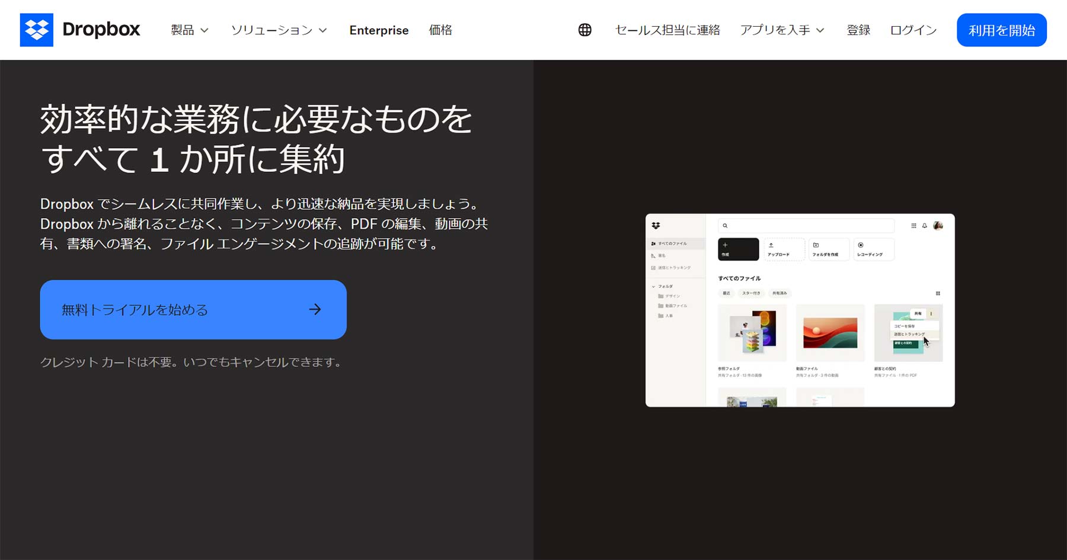Click the Dropbox logo icon in header

tap(36, 30)
